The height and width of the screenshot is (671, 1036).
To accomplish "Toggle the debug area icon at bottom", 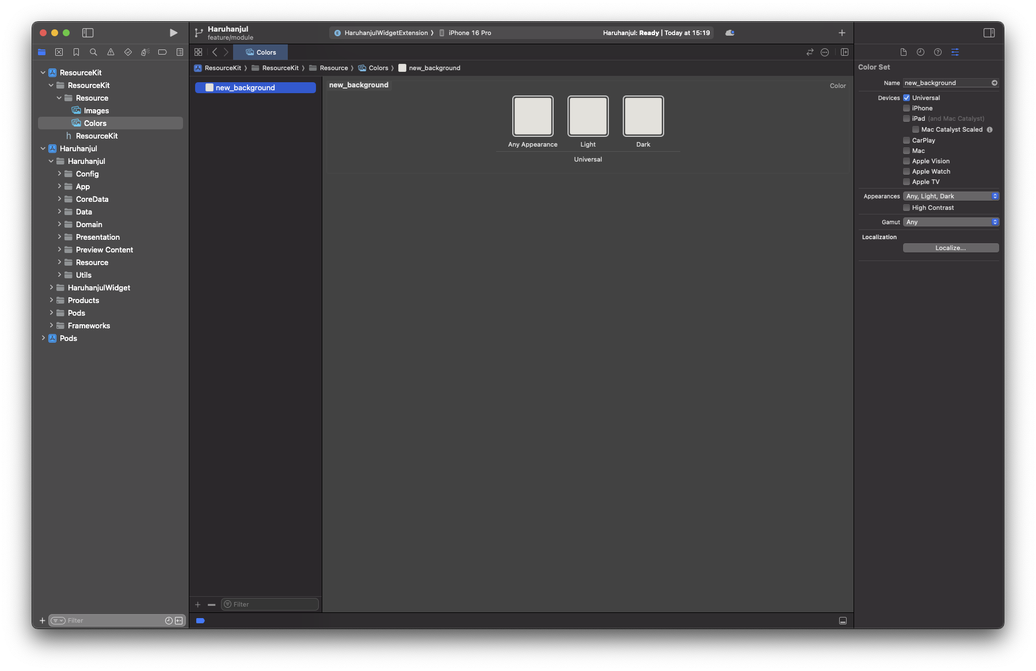I will (x=843, y=621).
